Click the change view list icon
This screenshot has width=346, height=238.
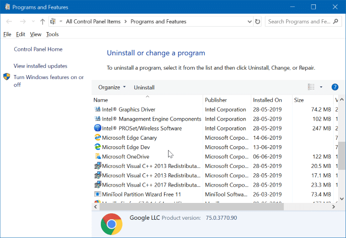(311, 87)
